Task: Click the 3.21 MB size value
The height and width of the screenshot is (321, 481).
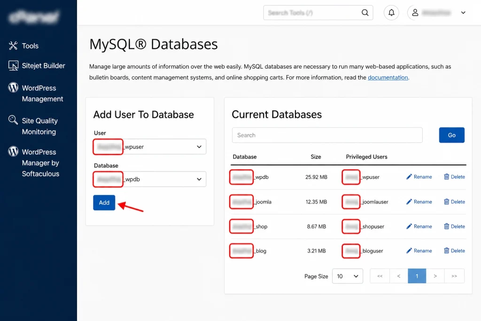Action: (x=316, y=251)
